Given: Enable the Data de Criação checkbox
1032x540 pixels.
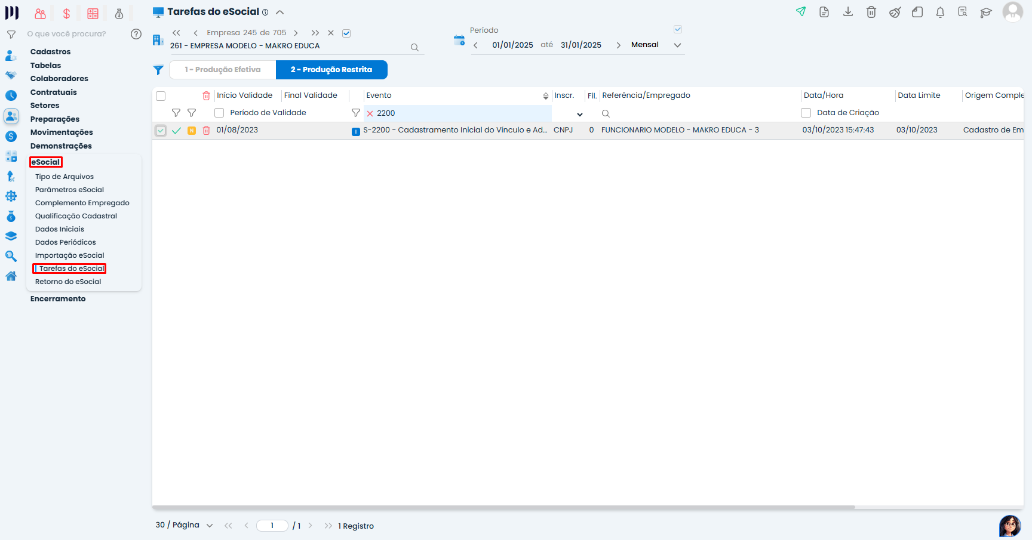Looking at the screenshot, I should pyautogui.click(x=806, y=113).
